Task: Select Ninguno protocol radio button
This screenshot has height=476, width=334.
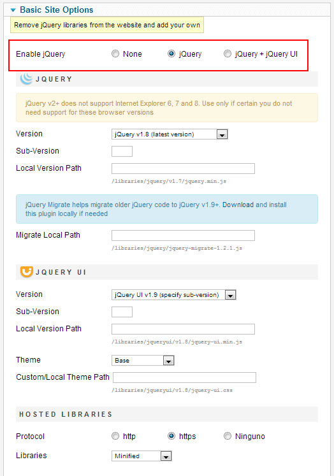Action: click(x=228, y=436)
